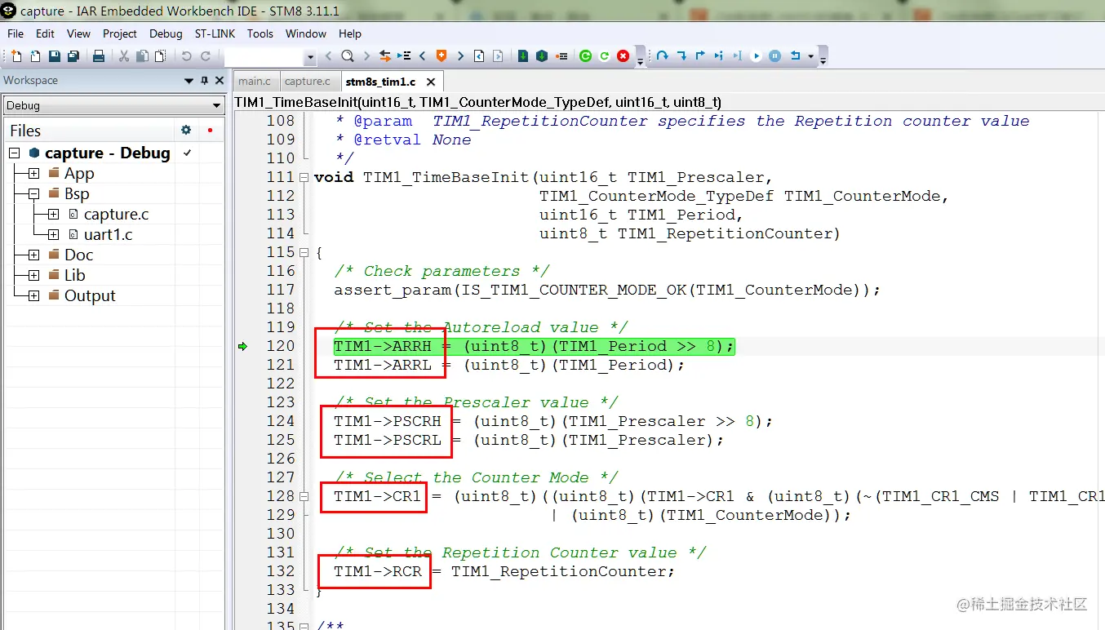Image resolution: width=1105 pixels, height=630 pixels.
Task: Expand the uart1.c tree node
Action: (53, 234)
